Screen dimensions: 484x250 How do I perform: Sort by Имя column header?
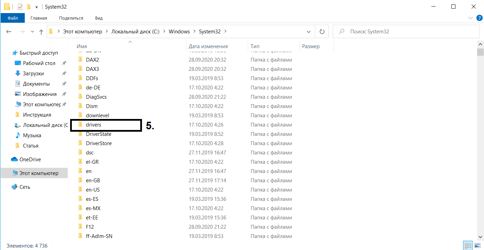click(x=82, y=46)
